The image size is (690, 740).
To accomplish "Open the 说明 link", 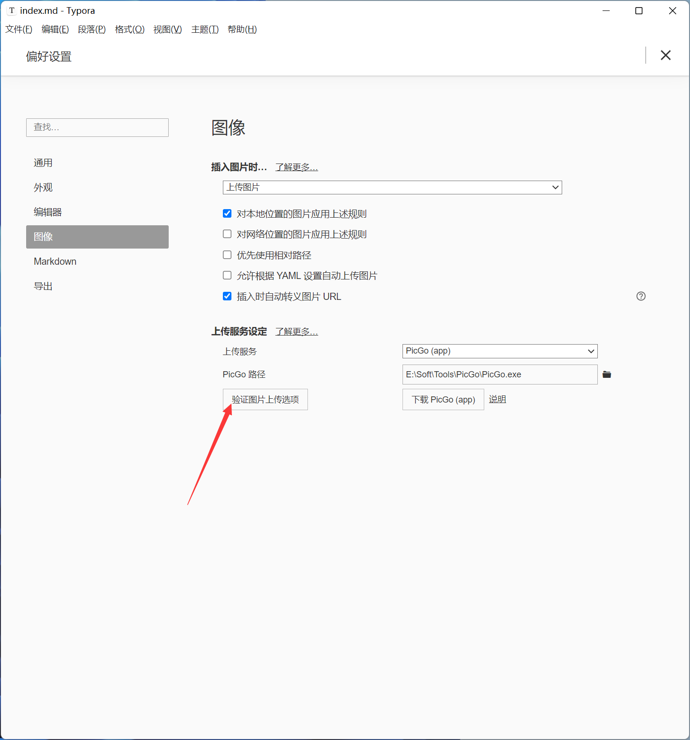I will coord(497,400).
